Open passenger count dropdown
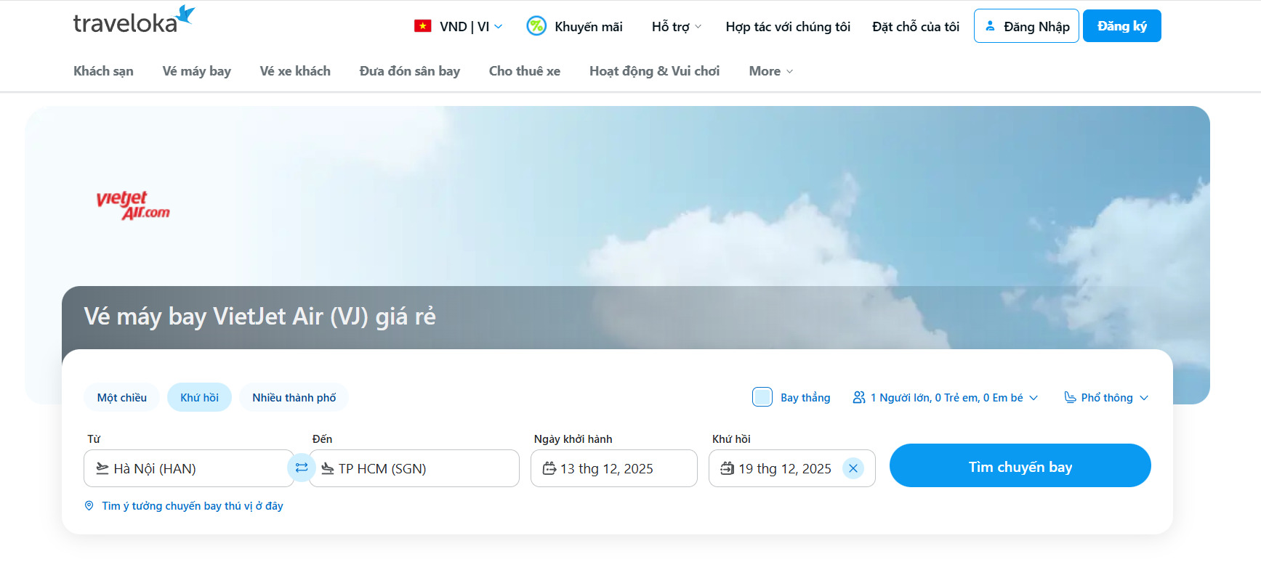 (946, 397)
